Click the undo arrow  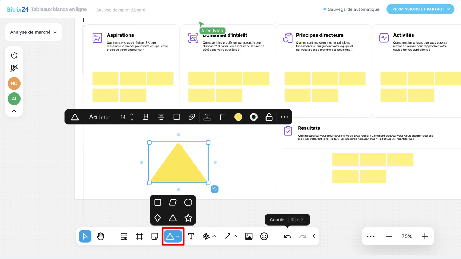tap(287, 236)
